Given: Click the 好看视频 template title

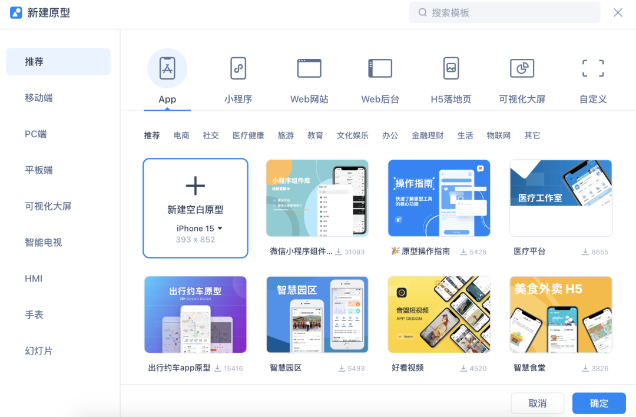Looking at the screenshot, I should coord(408,368).
